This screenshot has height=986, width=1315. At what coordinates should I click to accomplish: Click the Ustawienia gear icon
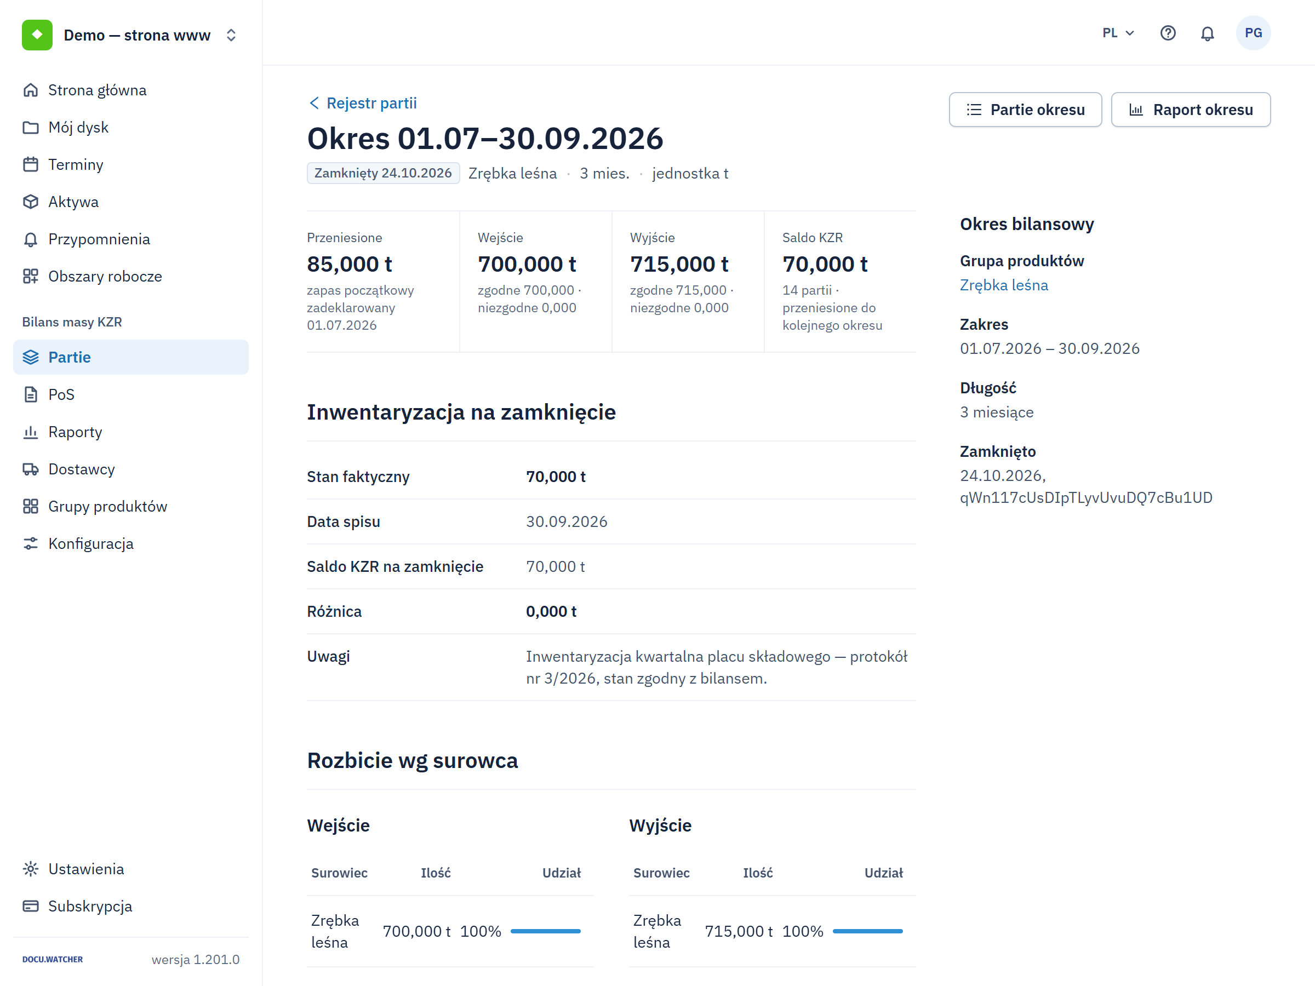point(30,869)
